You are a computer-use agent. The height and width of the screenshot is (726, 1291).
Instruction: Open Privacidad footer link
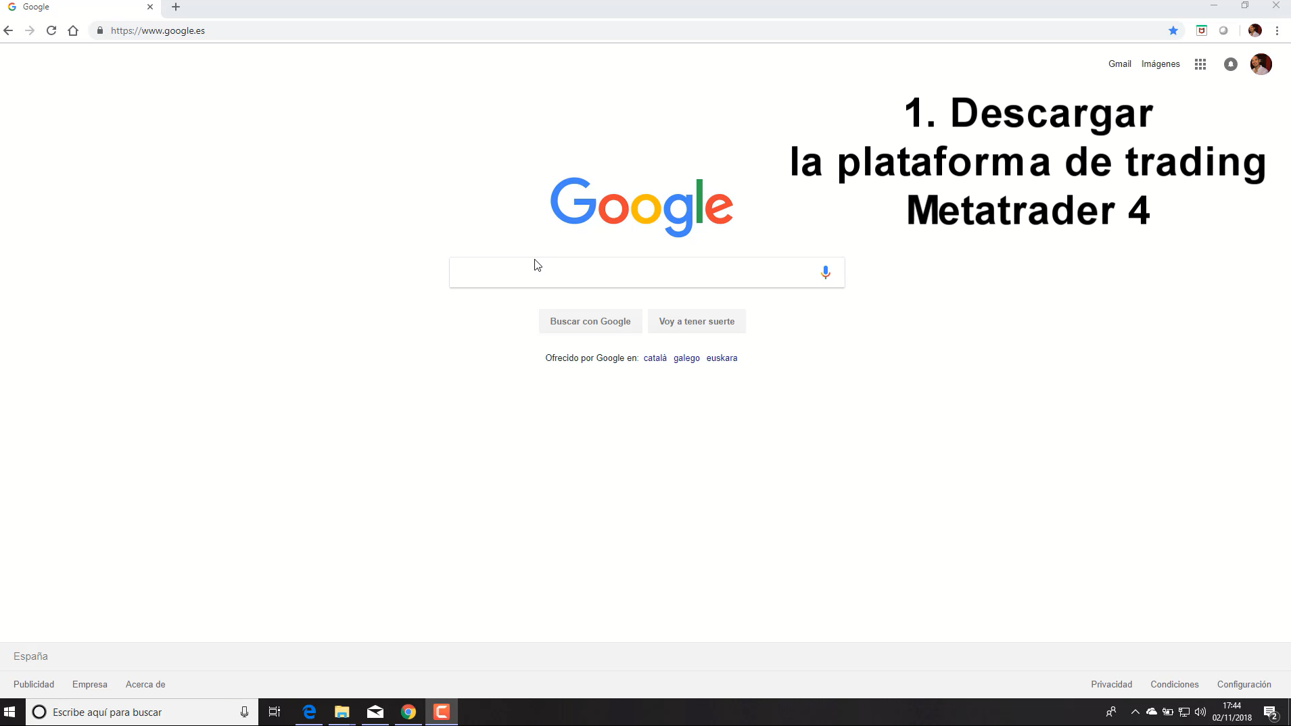(1111, 684)
